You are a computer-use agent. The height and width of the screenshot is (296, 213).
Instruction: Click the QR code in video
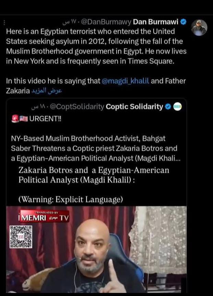(x=21, y=237)
